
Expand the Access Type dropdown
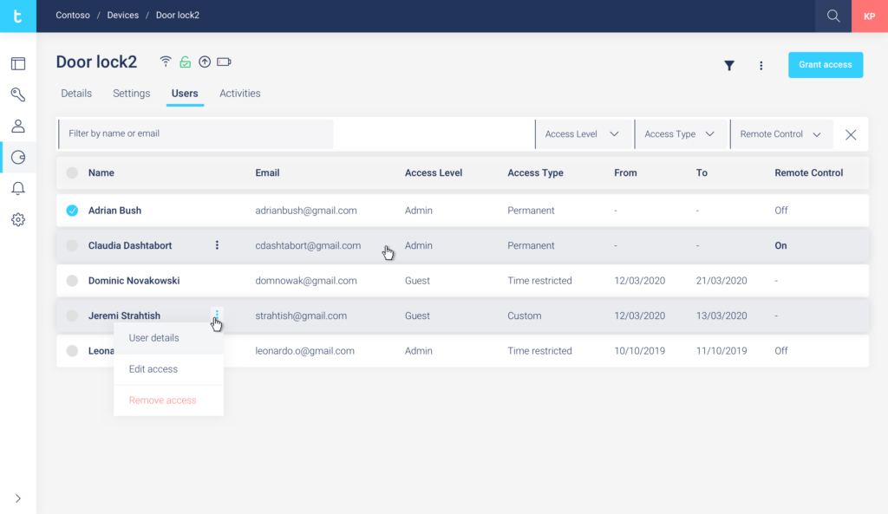pos(681,134)
